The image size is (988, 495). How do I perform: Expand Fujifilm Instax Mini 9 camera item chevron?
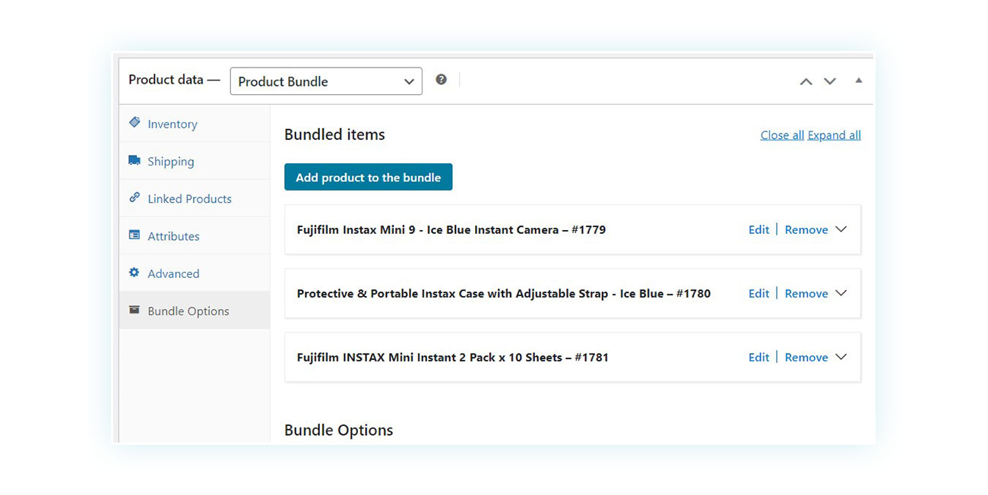(841, 229)
